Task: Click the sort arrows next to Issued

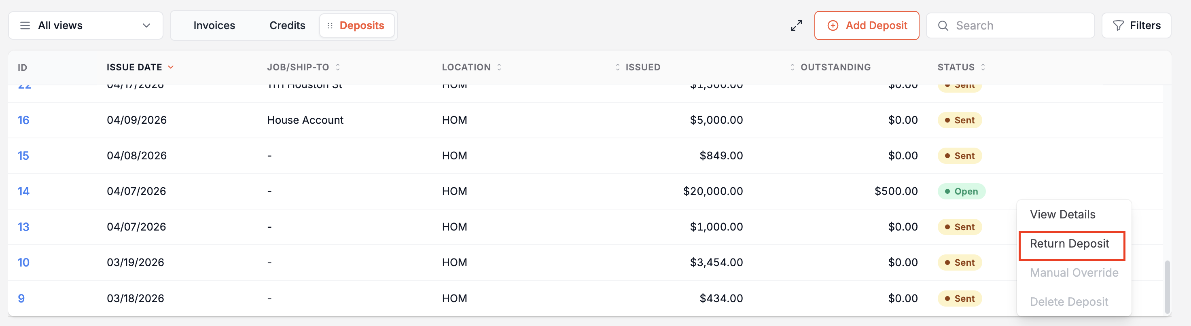Action: point(617,67)
